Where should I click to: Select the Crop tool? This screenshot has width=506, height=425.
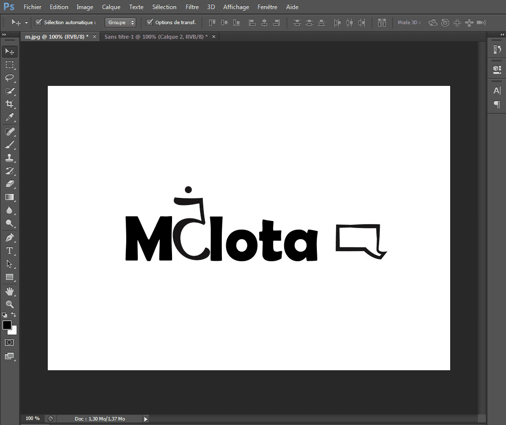tap(10, 104)
